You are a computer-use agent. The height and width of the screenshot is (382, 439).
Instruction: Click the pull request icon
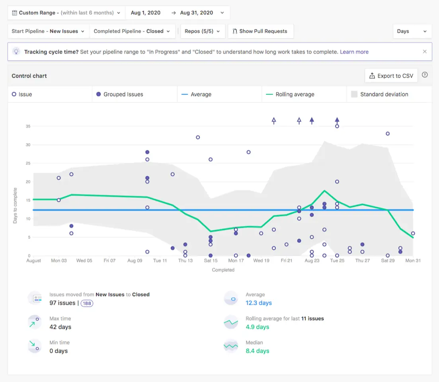[235, 31]
